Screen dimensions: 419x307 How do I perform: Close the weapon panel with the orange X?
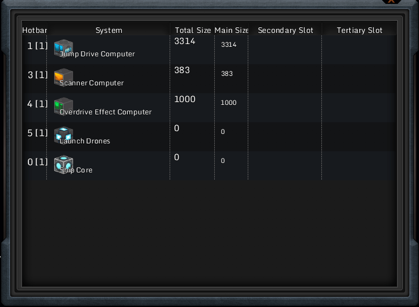point(392,2)
